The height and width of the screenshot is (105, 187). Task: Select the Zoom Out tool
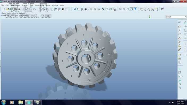tap(95, 9)
